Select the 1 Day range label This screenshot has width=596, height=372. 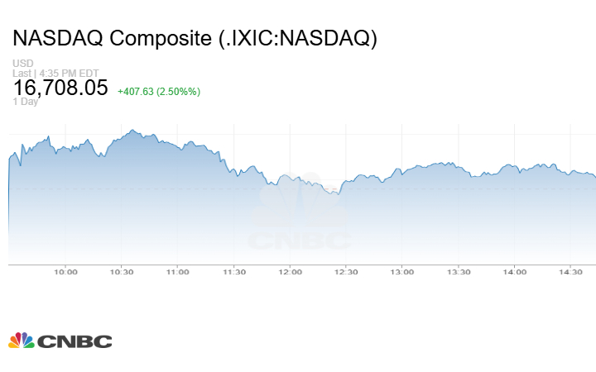tap(26, 102)
